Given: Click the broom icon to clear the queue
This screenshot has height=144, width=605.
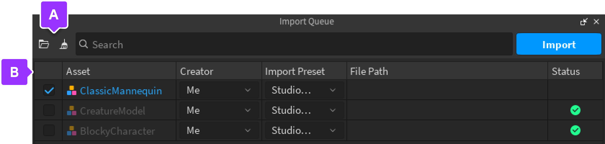Looking at the screenshot, I should click(64, 44).
